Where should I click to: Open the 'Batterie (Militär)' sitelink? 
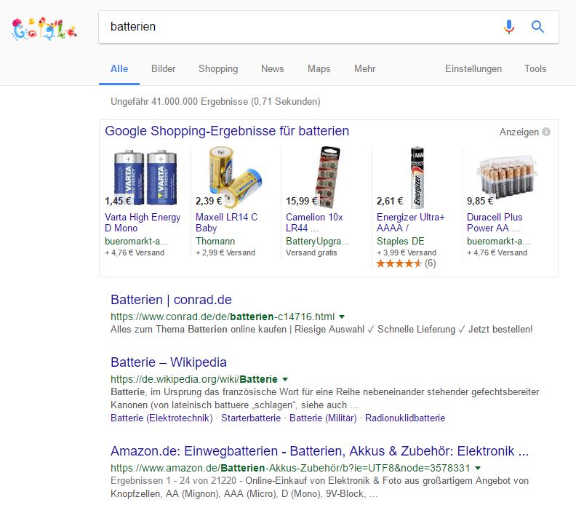tap(323, 418)
